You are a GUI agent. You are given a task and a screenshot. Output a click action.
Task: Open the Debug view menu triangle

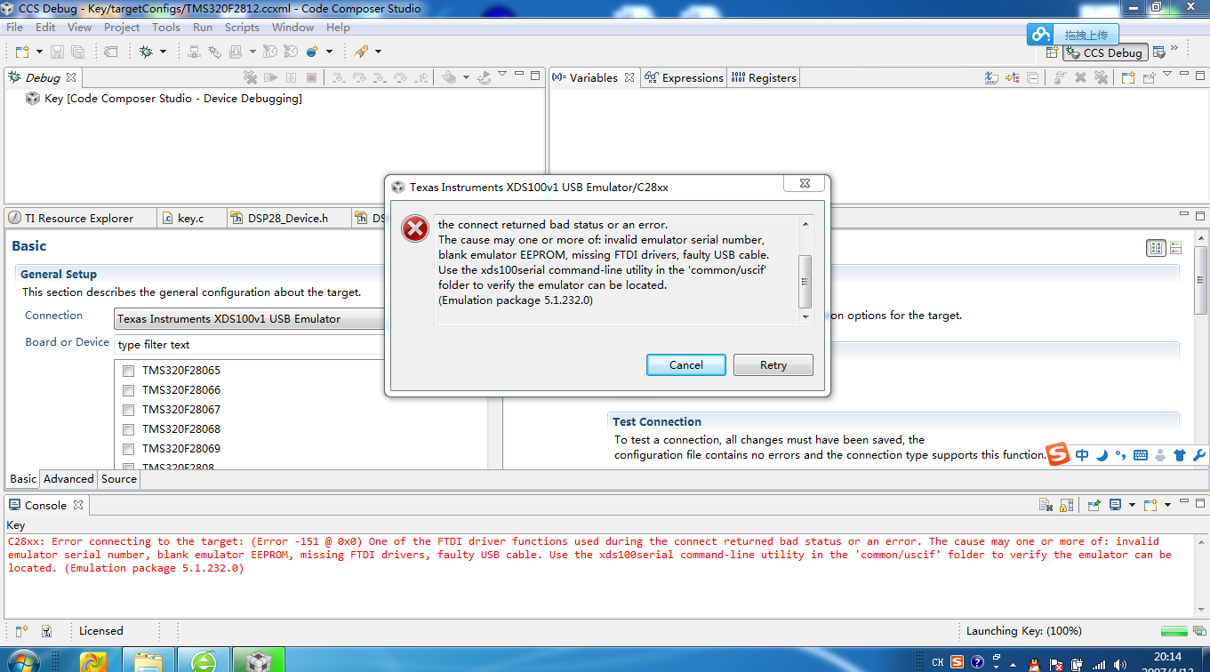click(x=502, y=76)
